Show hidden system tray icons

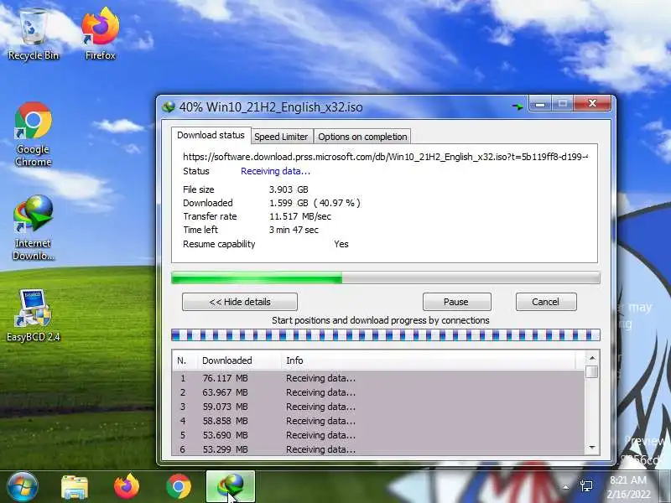565,487
